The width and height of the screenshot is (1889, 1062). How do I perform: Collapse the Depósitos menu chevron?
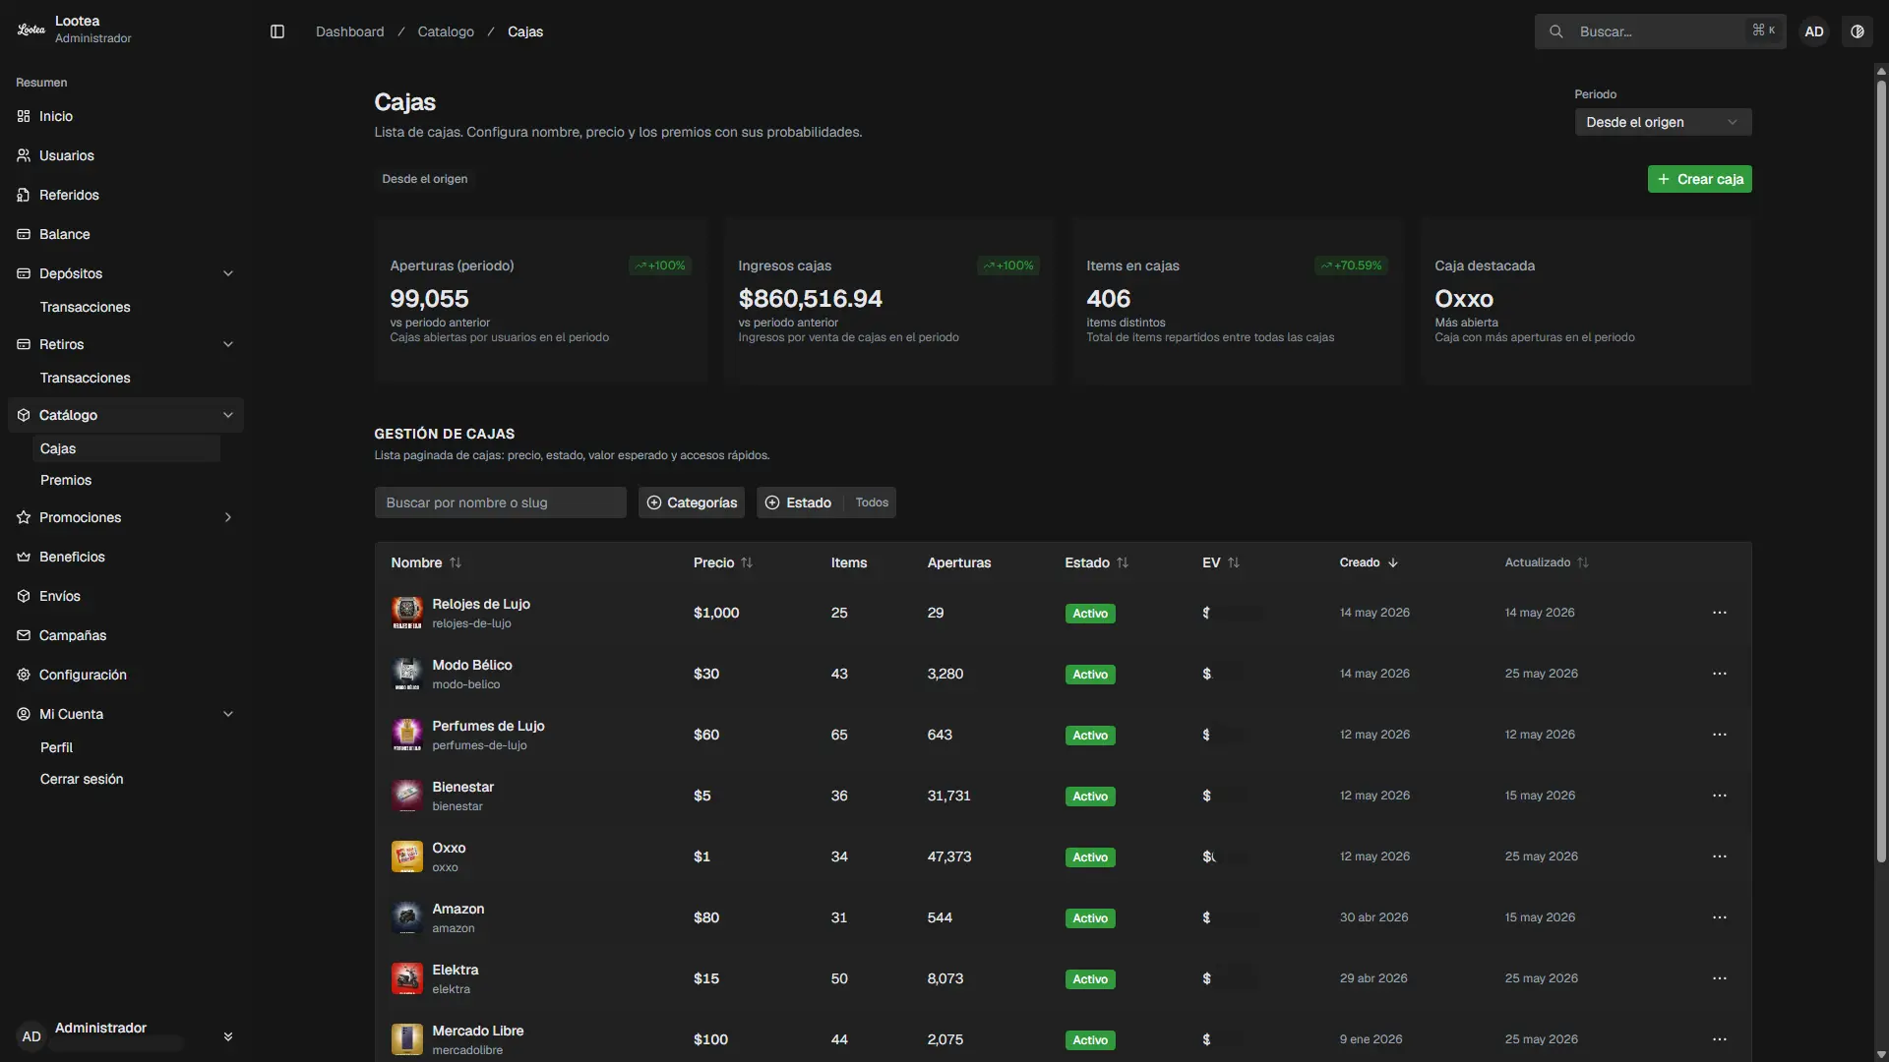click(228, 273)
